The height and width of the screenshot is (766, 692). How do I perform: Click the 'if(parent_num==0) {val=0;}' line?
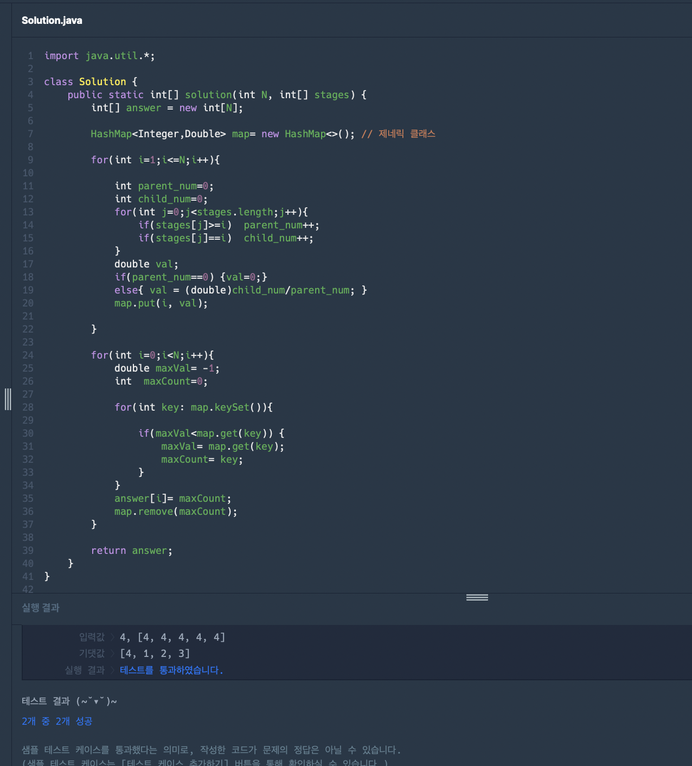(191, 277)
